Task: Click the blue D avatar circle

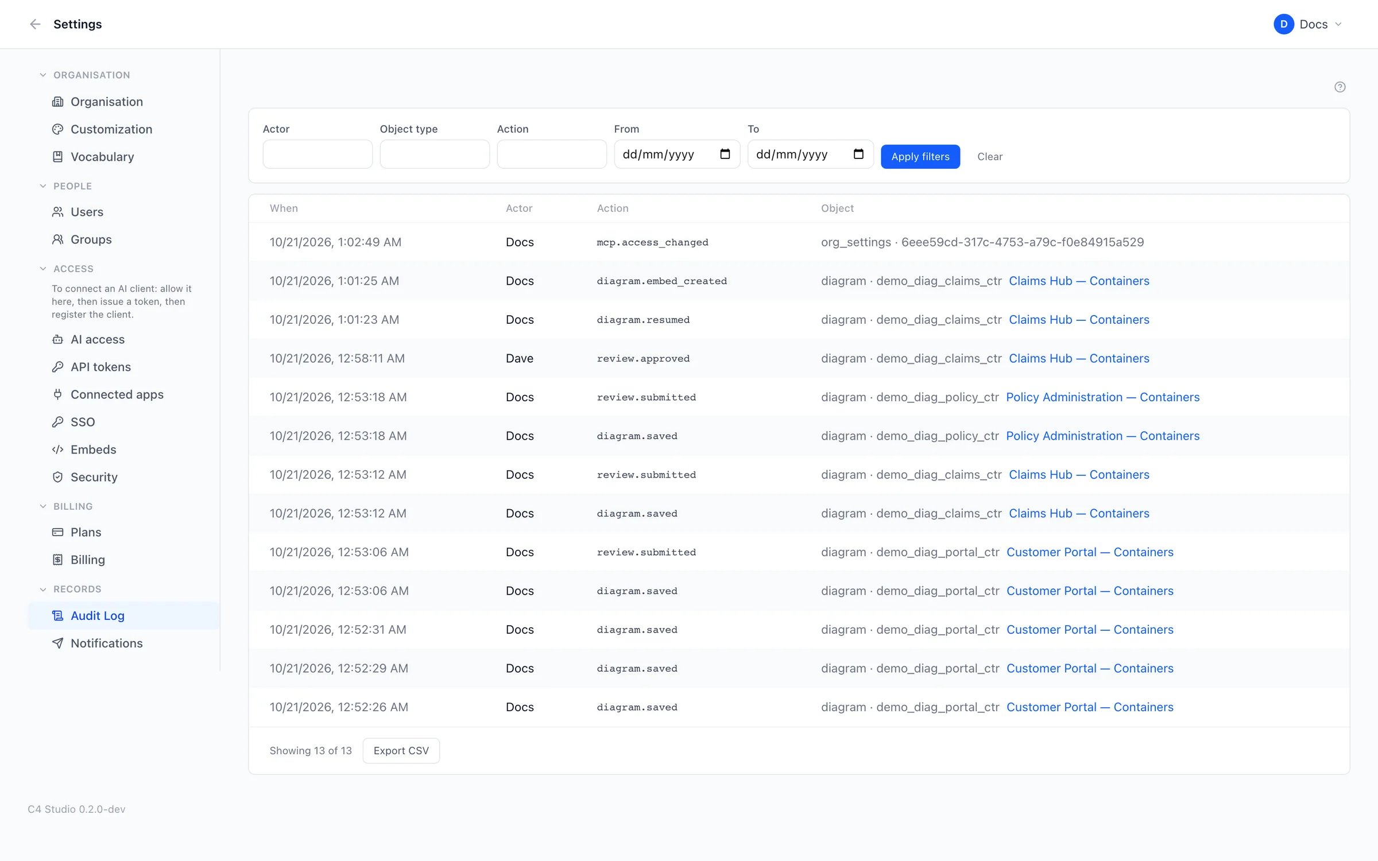Action: (1283, 24)
